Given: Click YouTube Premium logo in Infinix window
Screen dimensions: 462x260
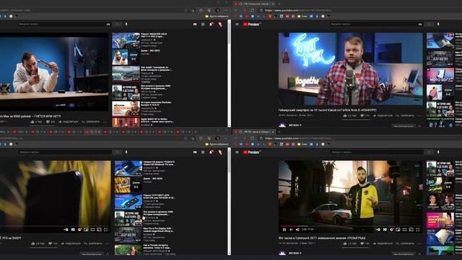Looking at the screenshot, I should click(252, 24).
